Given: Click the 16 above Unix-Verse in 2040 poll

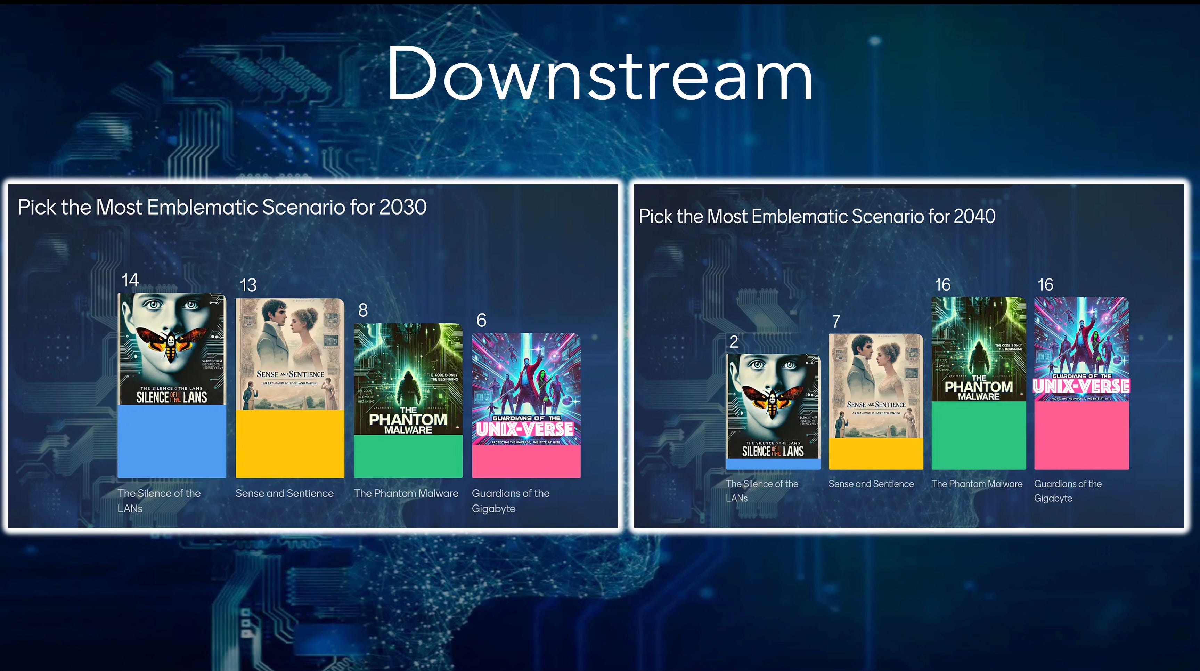Looking at the screenshot, I should pos(1045,284).
